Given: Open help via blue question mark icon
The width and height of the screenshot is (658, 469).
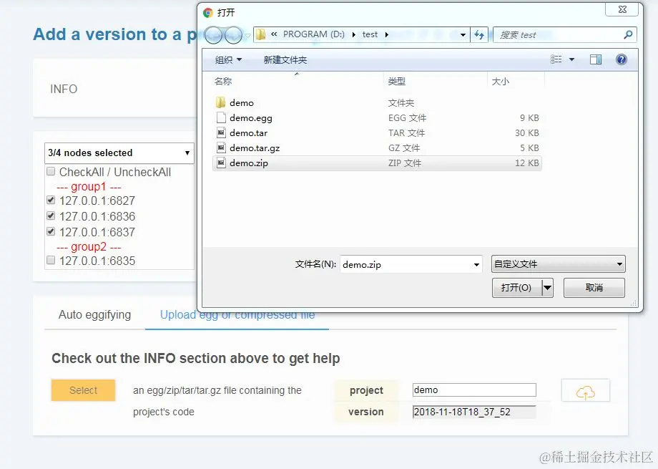Looking at the screenshot, I should click(621, 59).
